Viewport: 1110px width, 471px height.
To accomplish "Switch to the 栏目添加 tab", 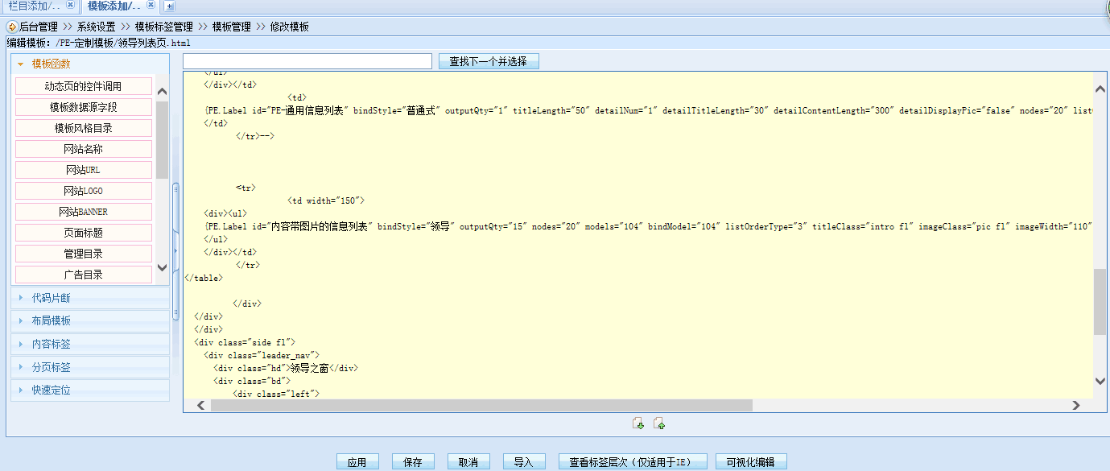I will tap(32, 6).
